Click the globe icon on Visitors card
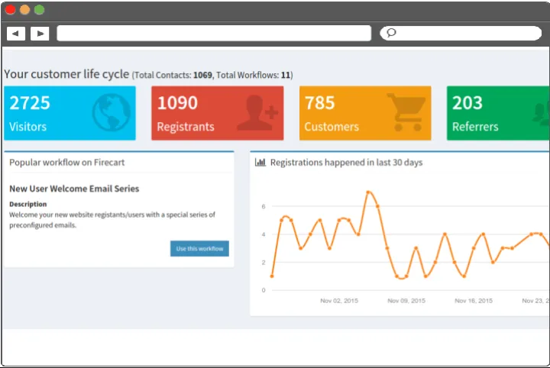The height and width of the screenshot is (368, 550). click(112, 114)
